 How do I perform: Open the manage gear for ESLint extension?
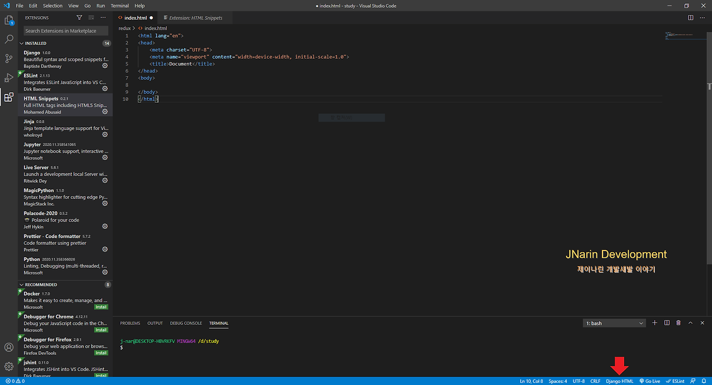(105, 89)
